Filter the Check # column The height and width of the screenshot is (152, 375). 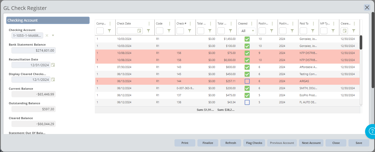(189, 31)
